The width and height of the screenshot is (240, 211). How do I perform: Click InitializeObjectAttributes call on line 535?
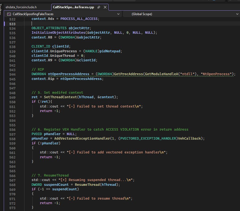(58, 32)
